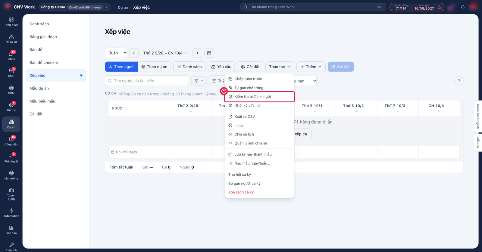
Task: Open Inbox with 14 badge
Action: pos(11,56)
